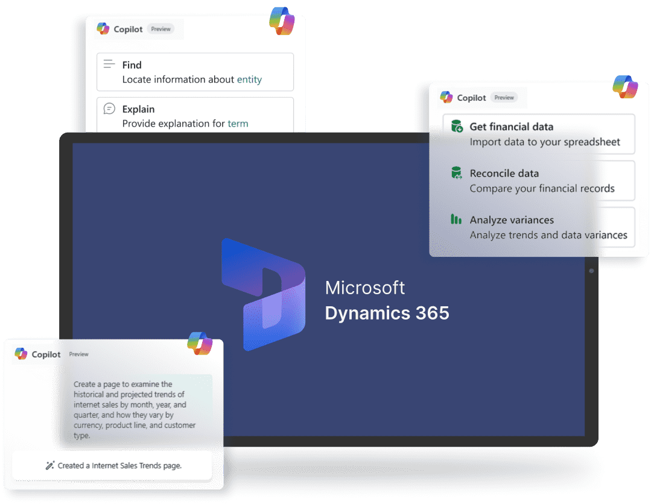Choose Get financial data option
Screen dimensions: 651x504
[x=539, y=134]
